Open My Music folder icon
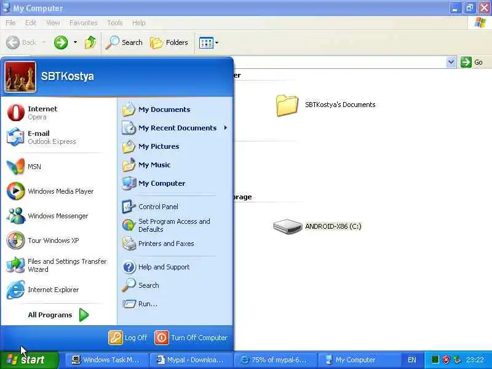492x369 pixels. (129, 165)
